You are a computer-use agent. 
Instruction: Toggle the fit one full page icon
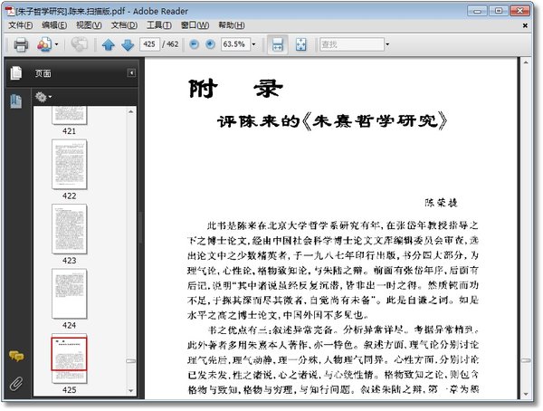300,44
